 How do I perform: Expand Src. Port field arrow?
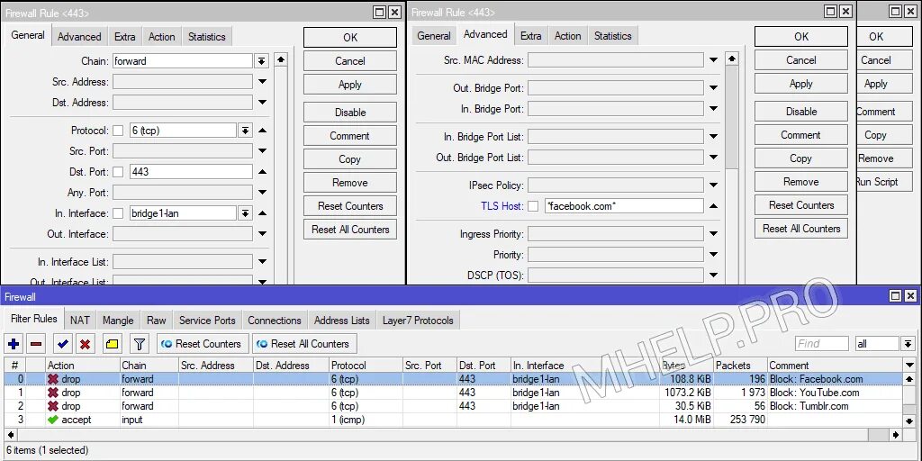263,151
